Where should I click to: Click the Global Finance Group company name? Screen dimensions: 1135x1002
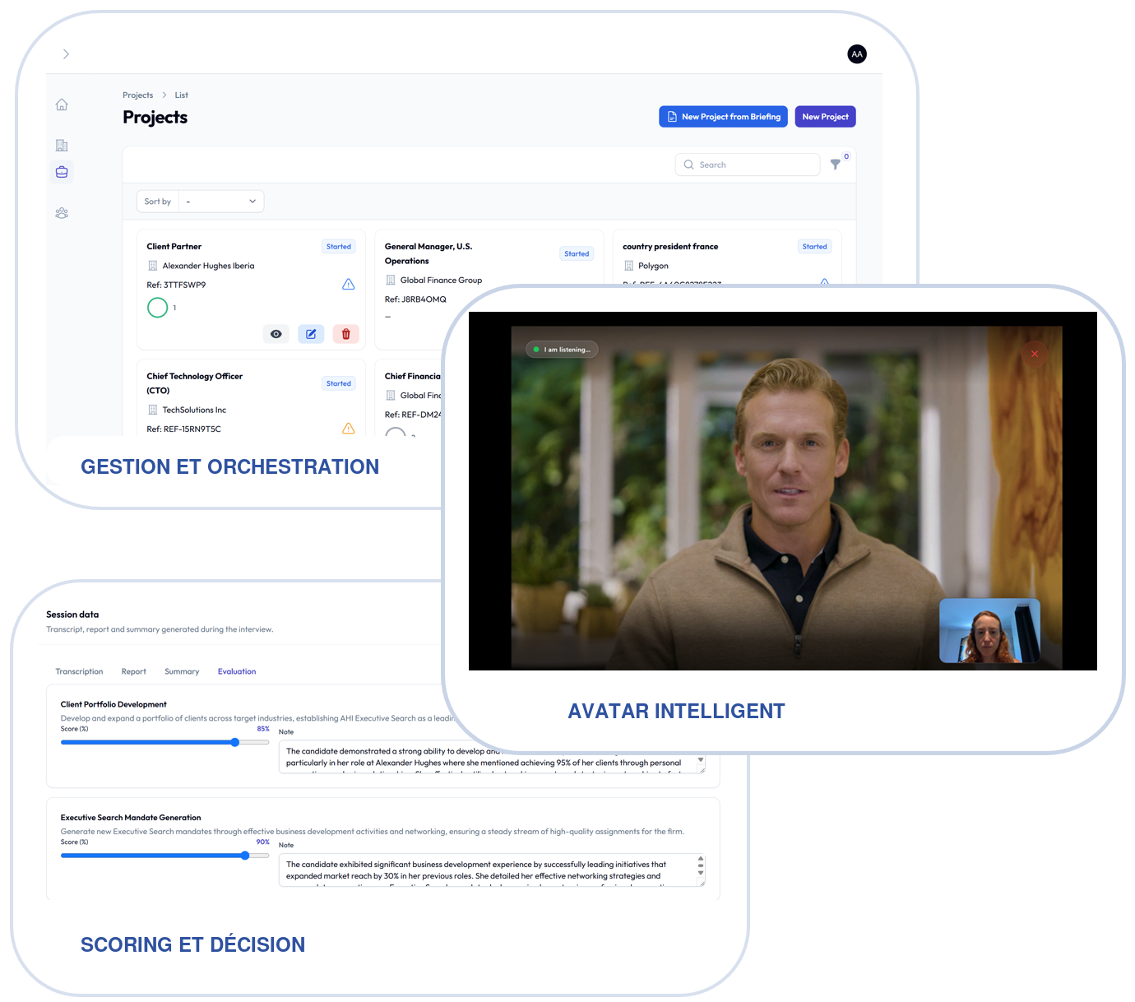[x=441, y=281]
